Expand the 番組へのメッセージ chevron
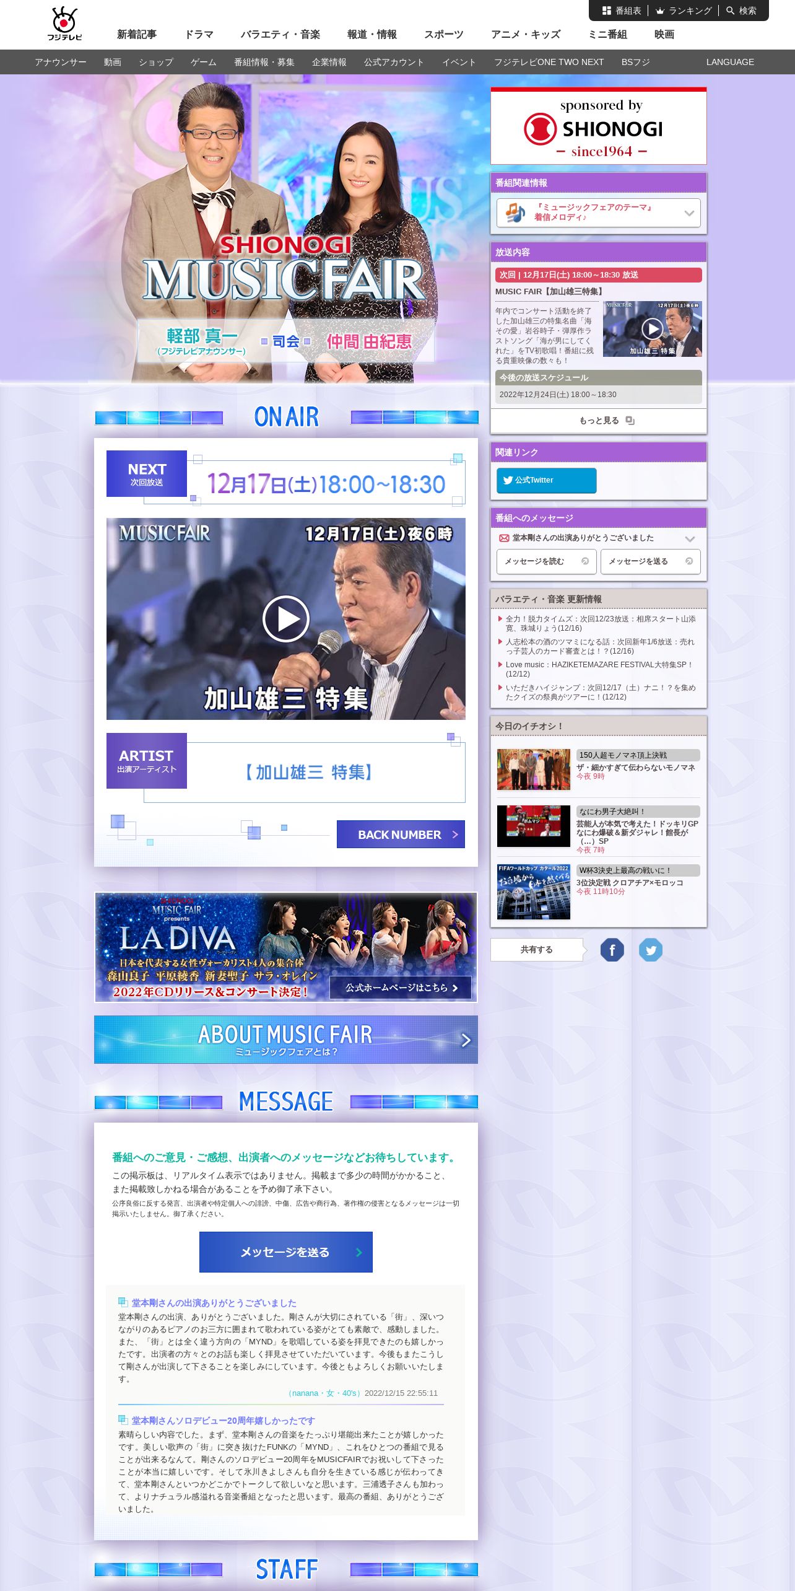Image resolution: width=795 pixels, height=1591 pixels. (x=690, y=538)
